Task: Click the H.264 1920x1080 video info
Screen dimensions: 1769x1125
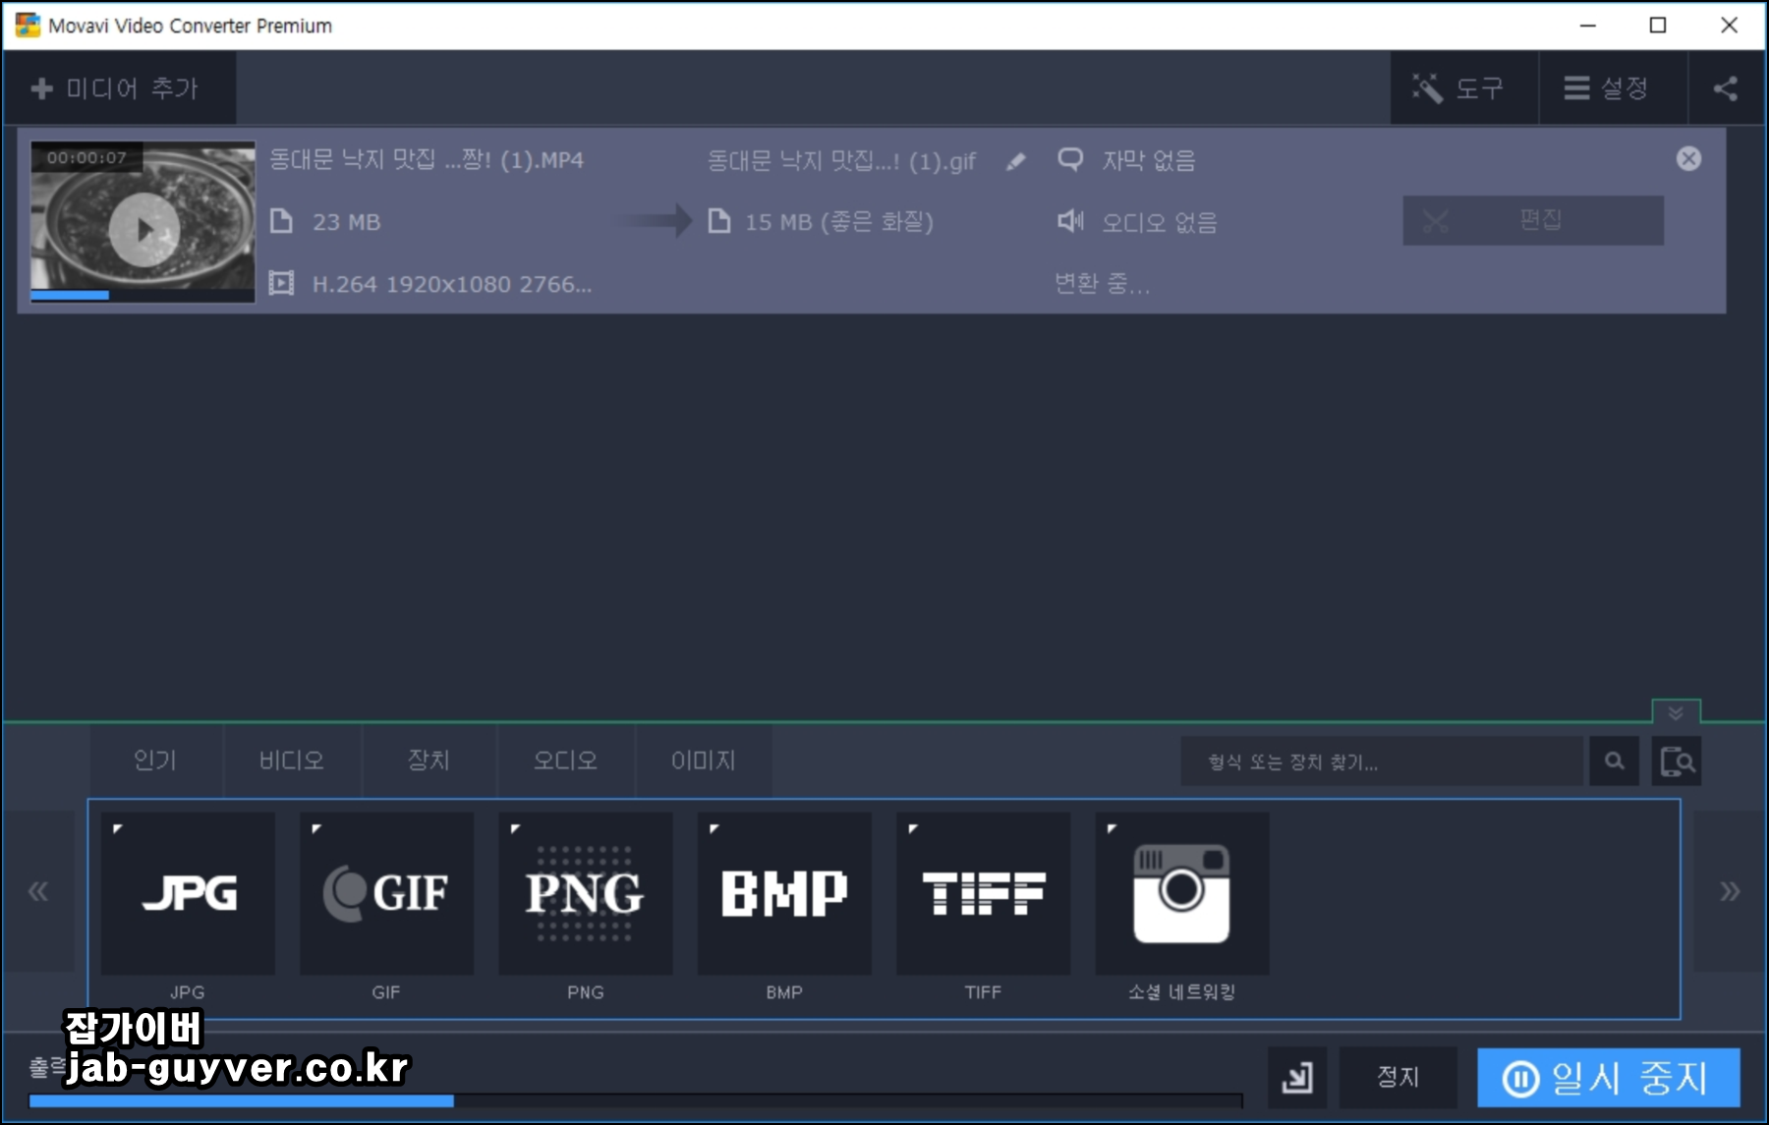Action: tap(452, 284)
